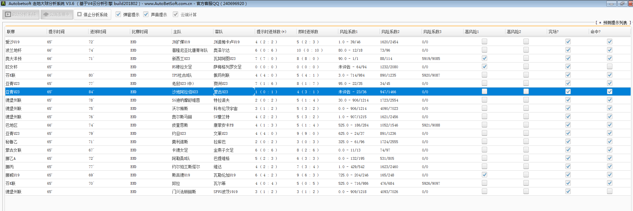Screen dimensions: 633x211
Task: Restore down the window using title bar icon
Action: coord(622,4)
